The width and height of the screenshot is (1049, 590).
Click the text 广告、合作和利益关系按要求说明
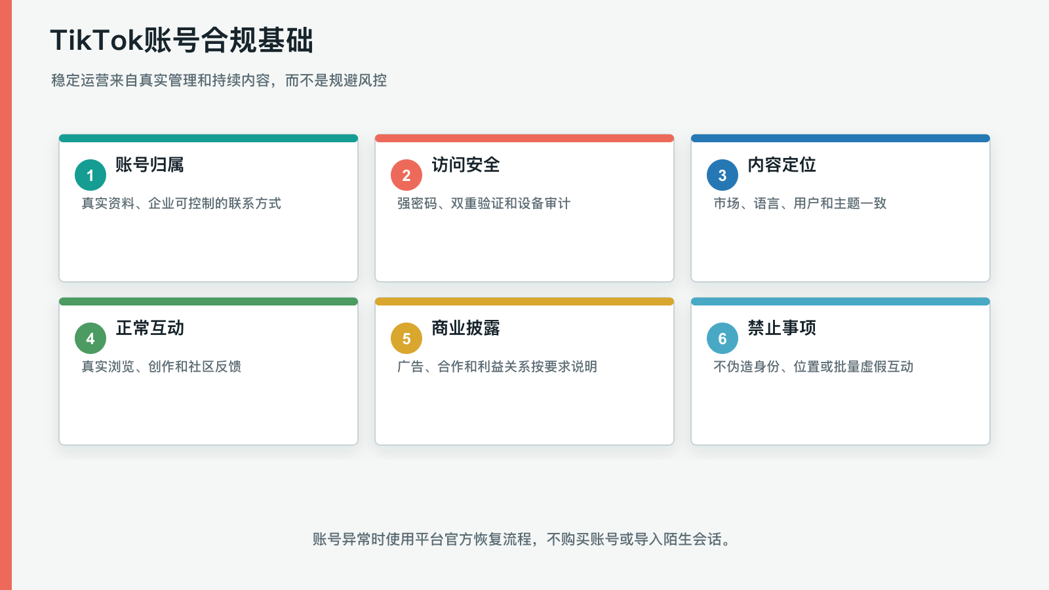(x=497, y=366)
